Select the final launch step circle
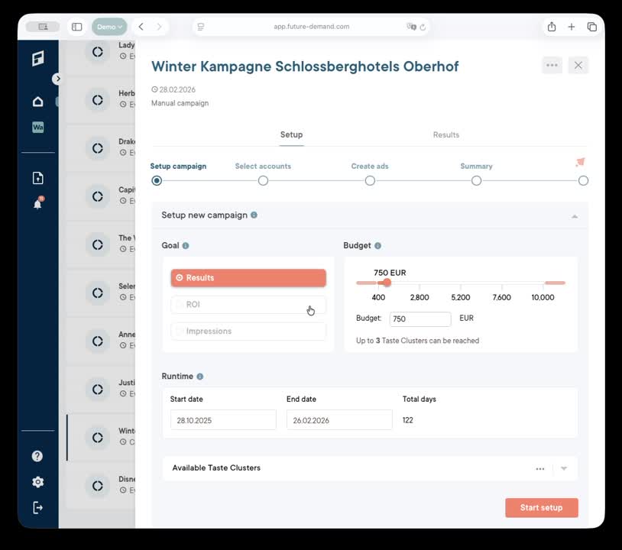 click(583, 181)
